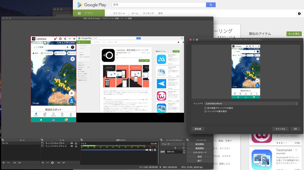Open the ウィンドウ dropdown showing [LetsView] Mirror
Screen dimensions: 304x170
tap(251, 103)
